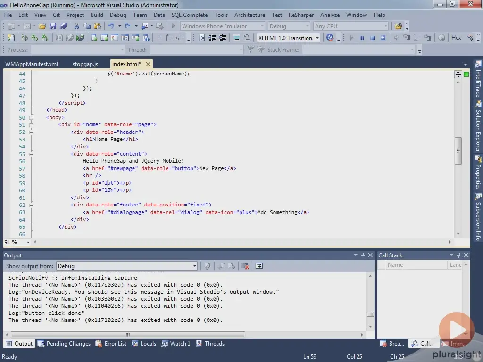Open the XHTML 1.0 Transition validation dropdown

click(318, 38)
